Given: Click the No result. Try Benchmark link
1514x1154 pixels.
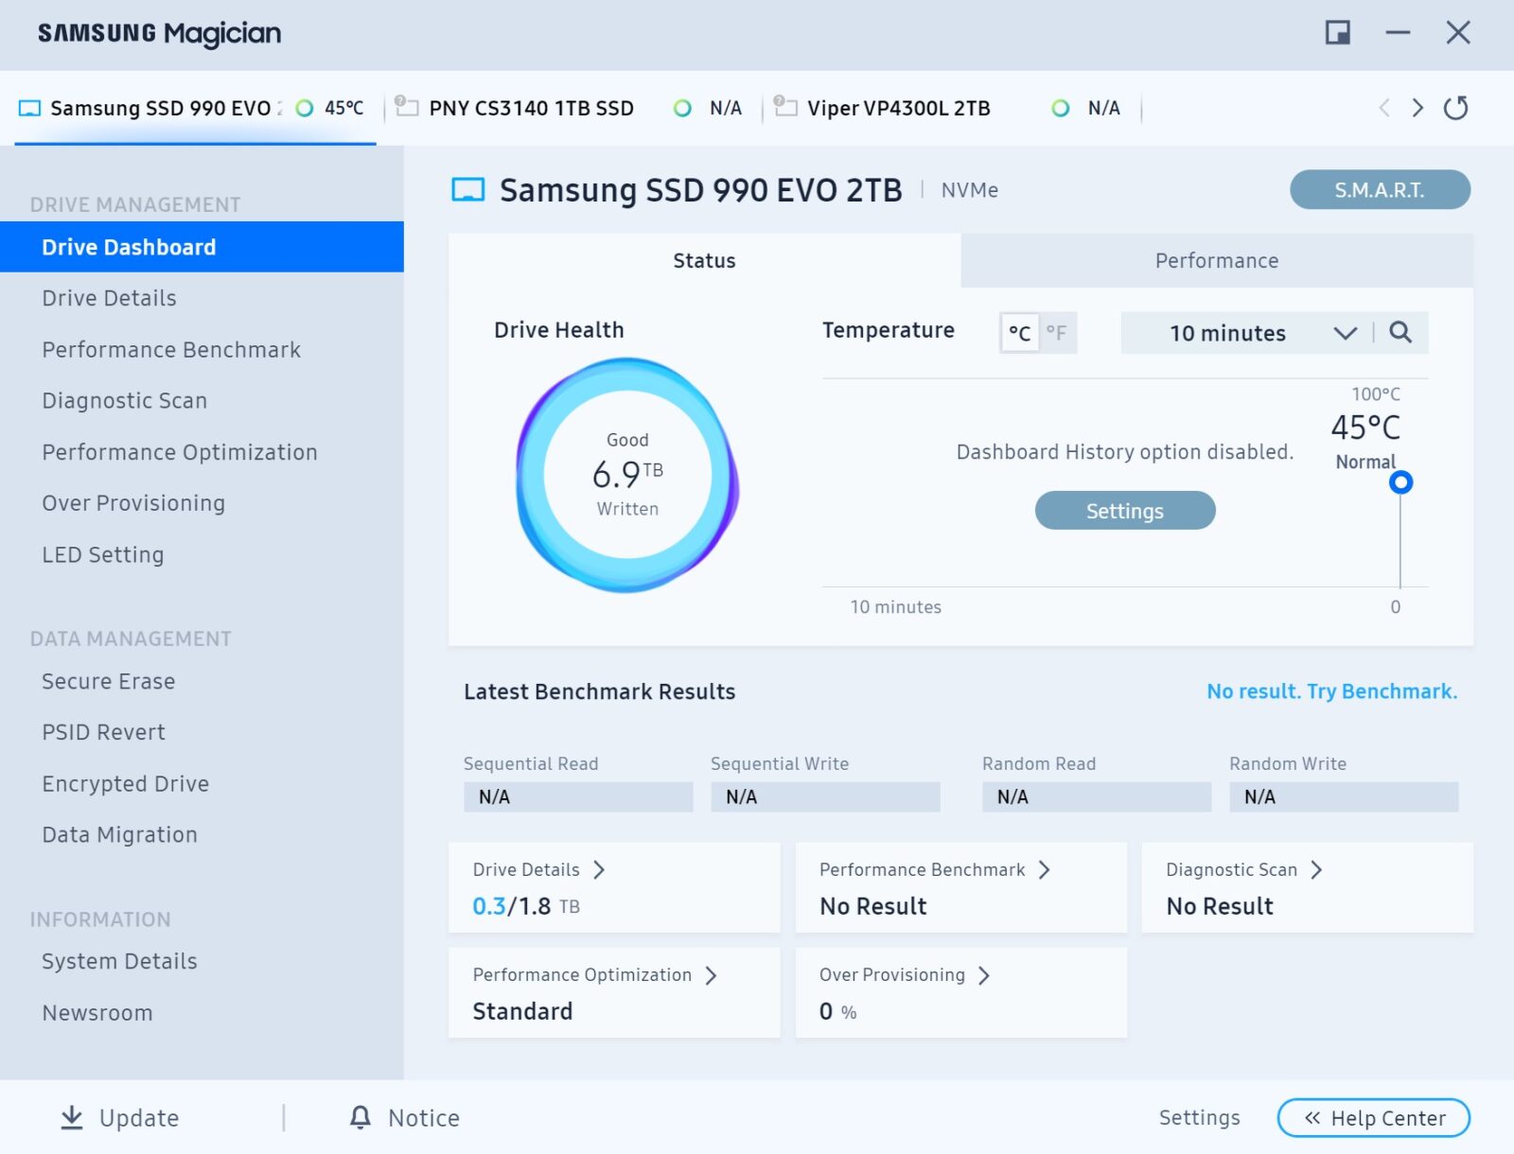Looking at the screenshot, I should point(1331,691).
